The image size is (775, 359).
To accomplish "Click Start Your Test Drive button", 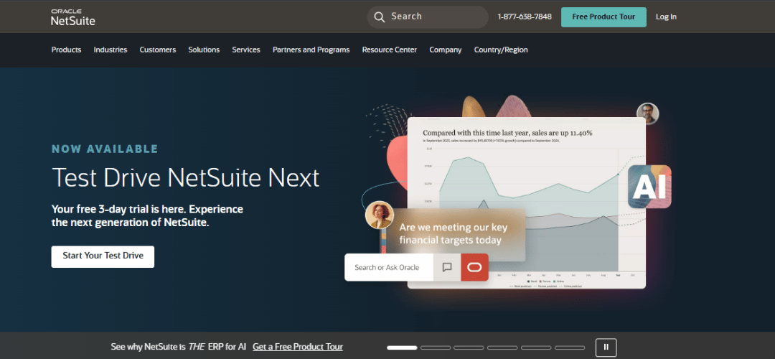I will [103, 256].
